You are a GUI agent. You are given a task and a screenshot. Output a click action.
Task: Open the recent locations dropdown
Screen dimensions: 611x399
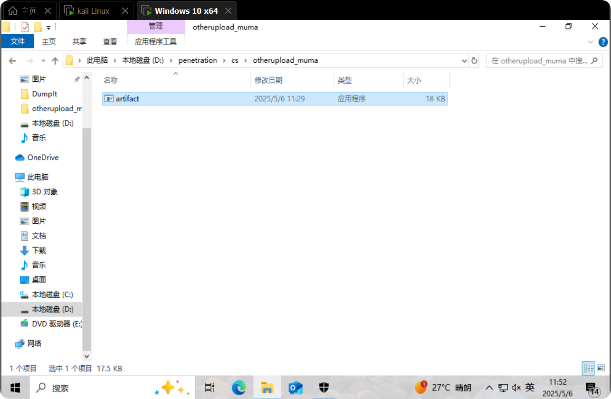point(43,61)
